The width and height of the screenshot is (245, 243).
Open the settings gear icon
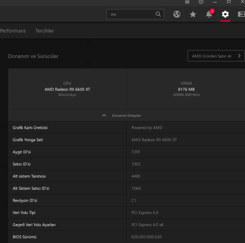(225, 14)
